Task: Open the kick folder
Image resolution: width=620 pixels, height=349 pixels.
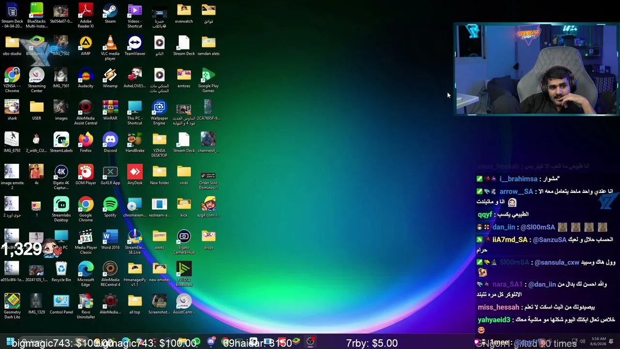Action: coord(184,207)
